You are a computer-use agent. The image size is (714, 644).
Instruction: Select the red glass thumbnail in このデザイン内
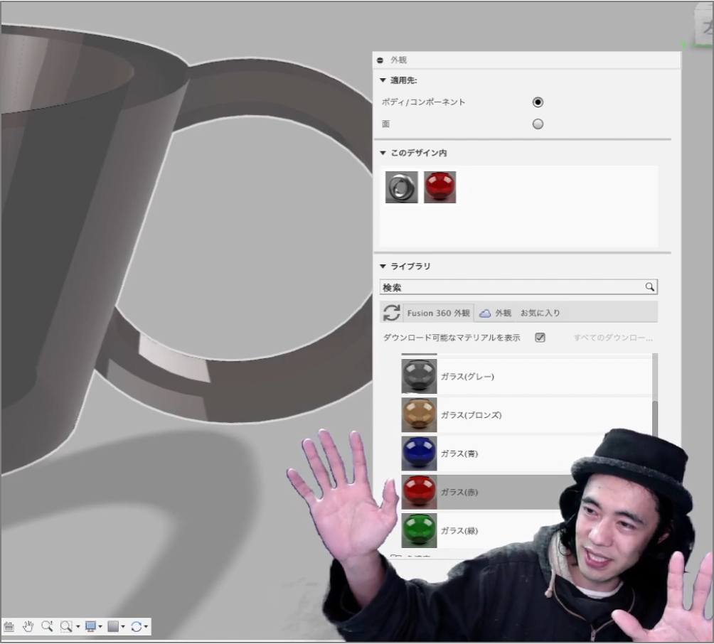click(439, 187)
